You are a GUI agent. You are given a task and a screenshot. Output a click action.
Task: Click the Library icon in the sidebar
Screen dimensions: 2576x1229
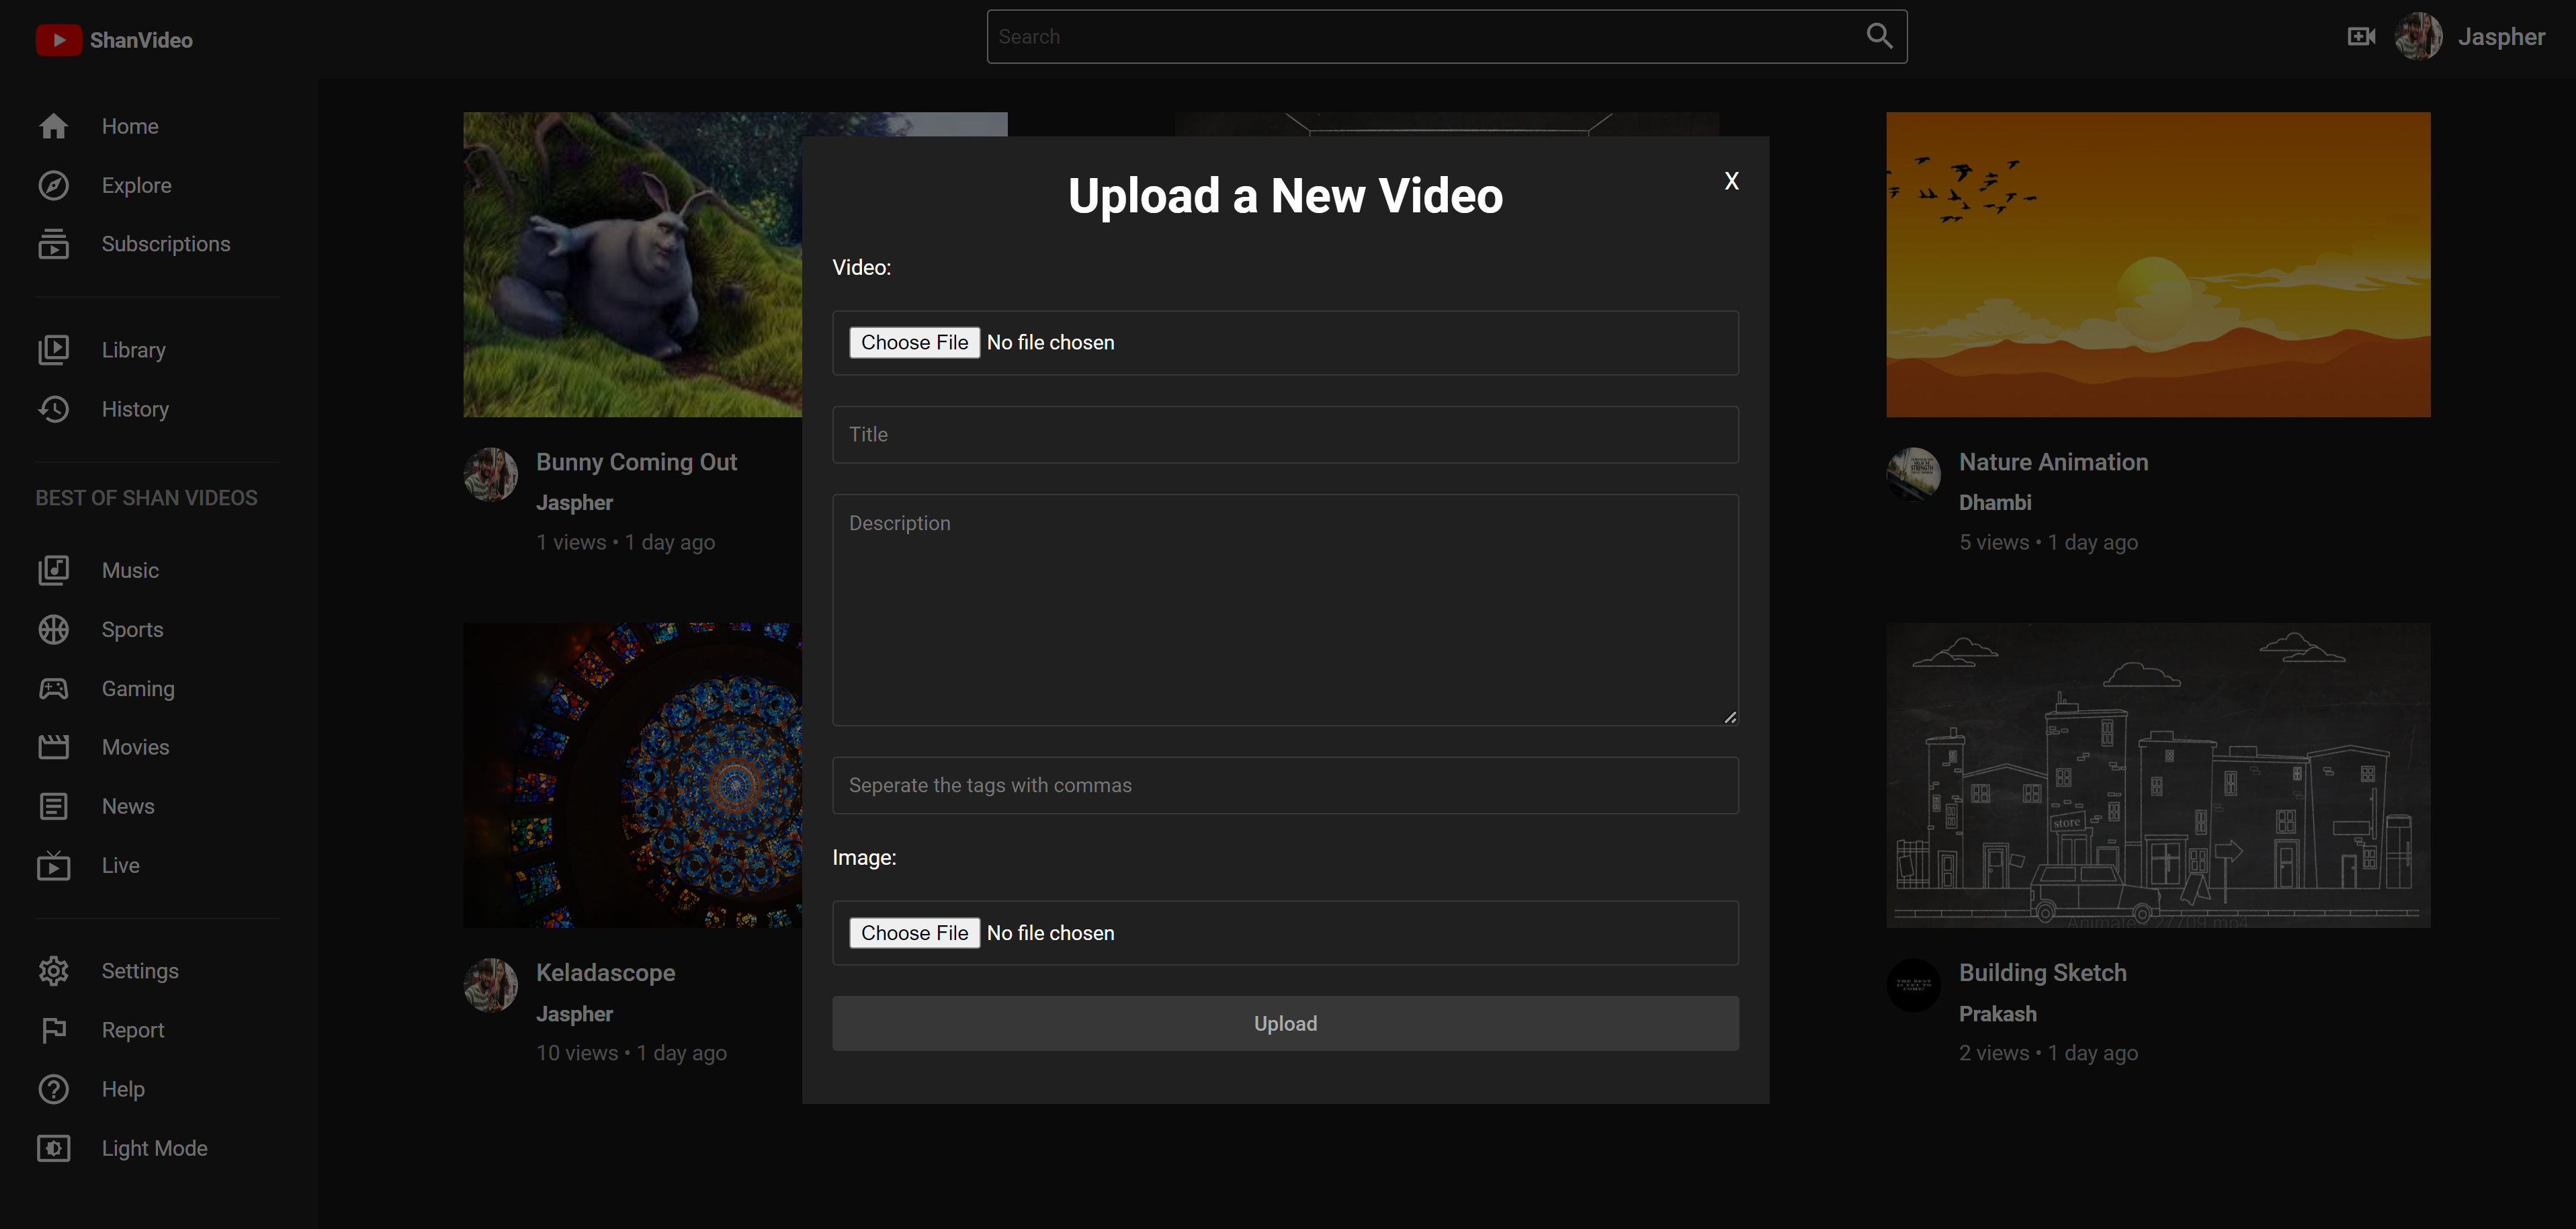[54, 349]
